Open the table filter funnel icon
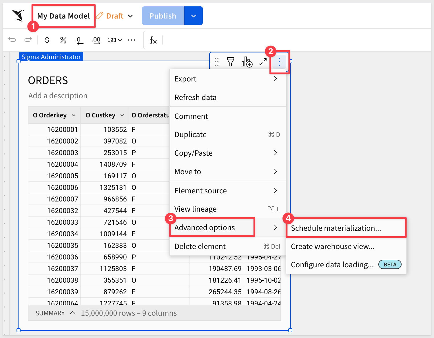Screen dimensions: 434x338 (x=230, y=62)
